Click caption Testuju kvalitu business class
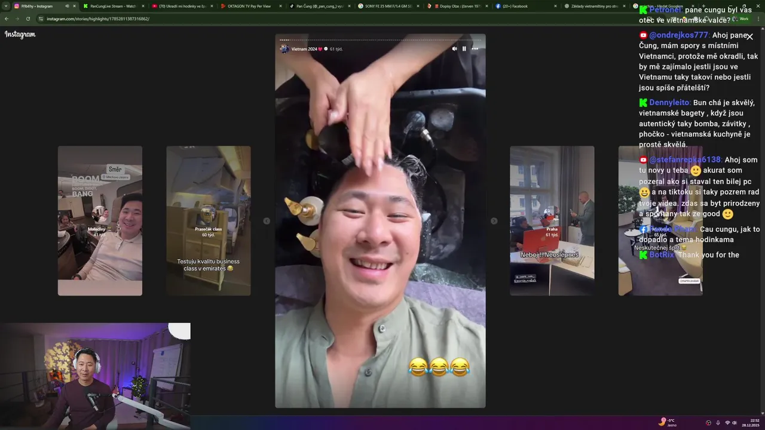 (x=208, y=265)
